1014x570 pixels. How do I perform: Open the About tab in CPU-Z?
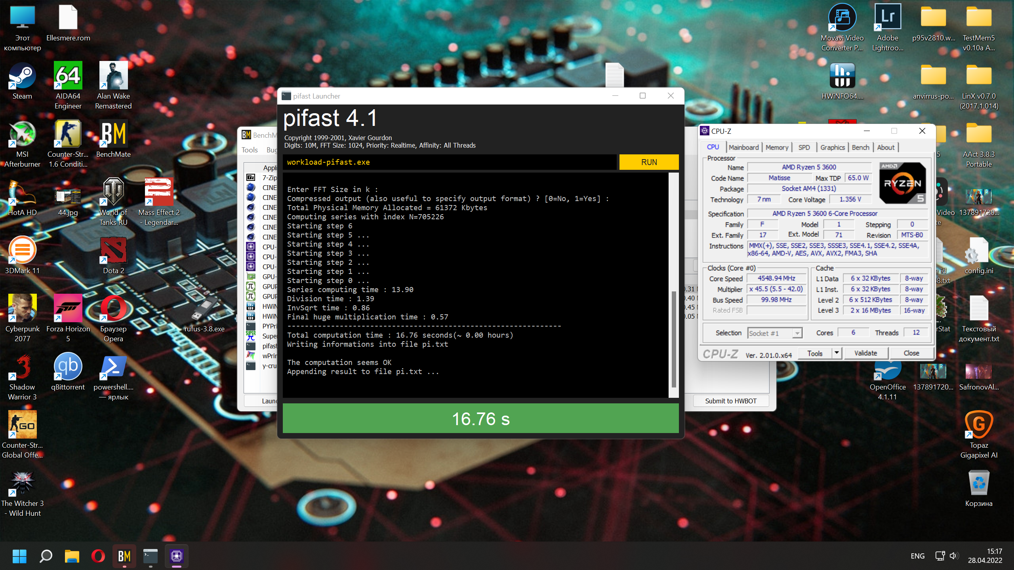pos(886,147)
